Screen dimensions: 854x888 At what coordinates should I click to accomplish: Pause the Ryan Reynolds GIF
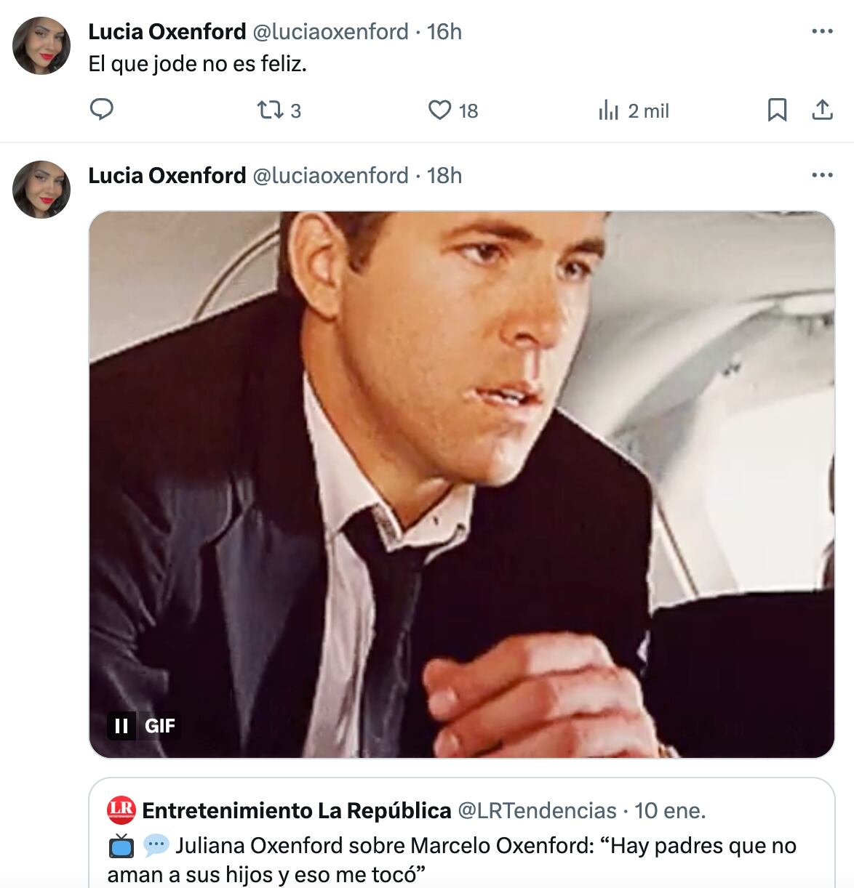coord(121,726)
